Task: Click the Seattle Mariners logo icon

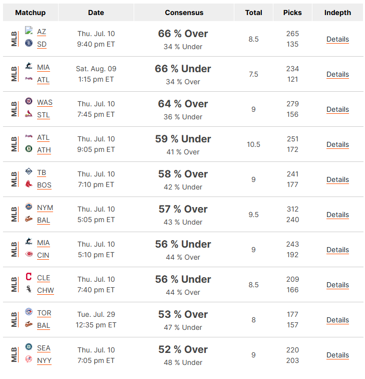Action: [29, 346]
